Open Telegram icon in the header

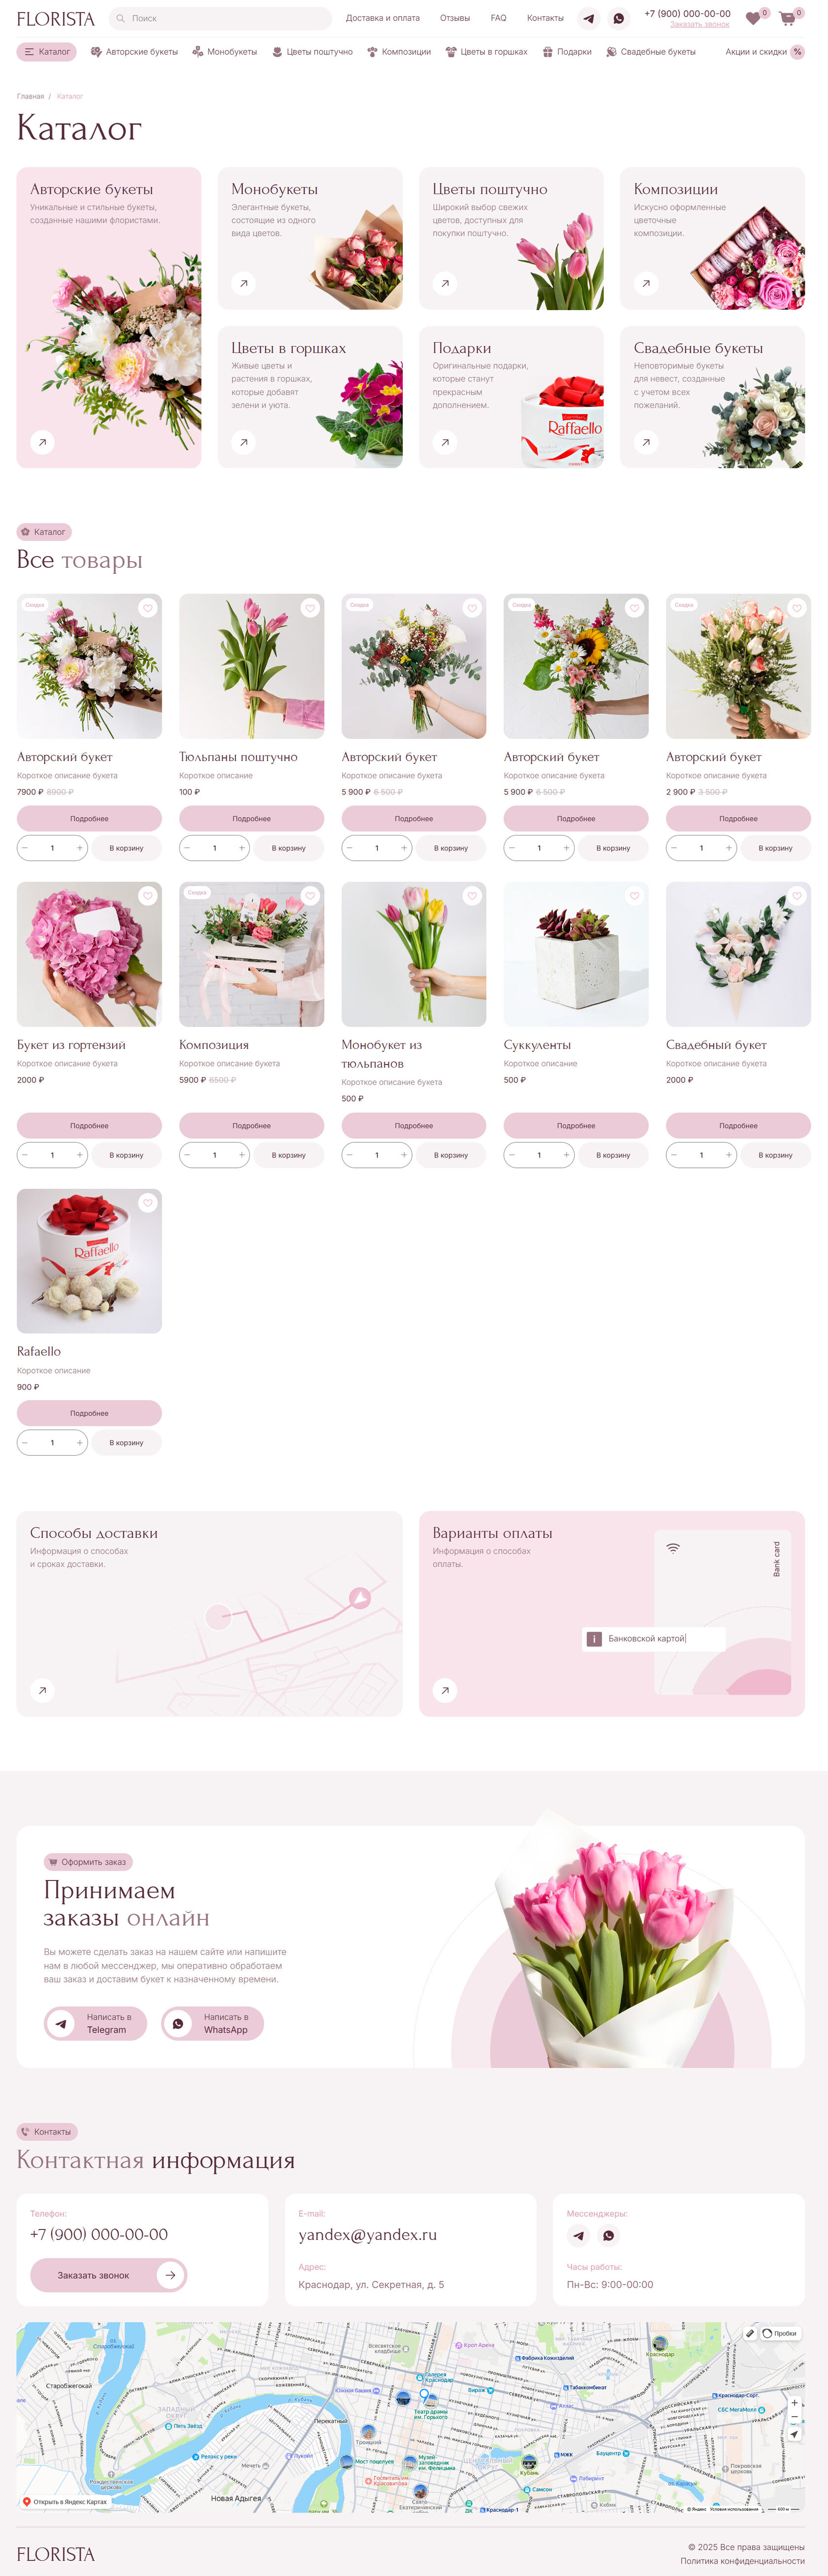589,18
